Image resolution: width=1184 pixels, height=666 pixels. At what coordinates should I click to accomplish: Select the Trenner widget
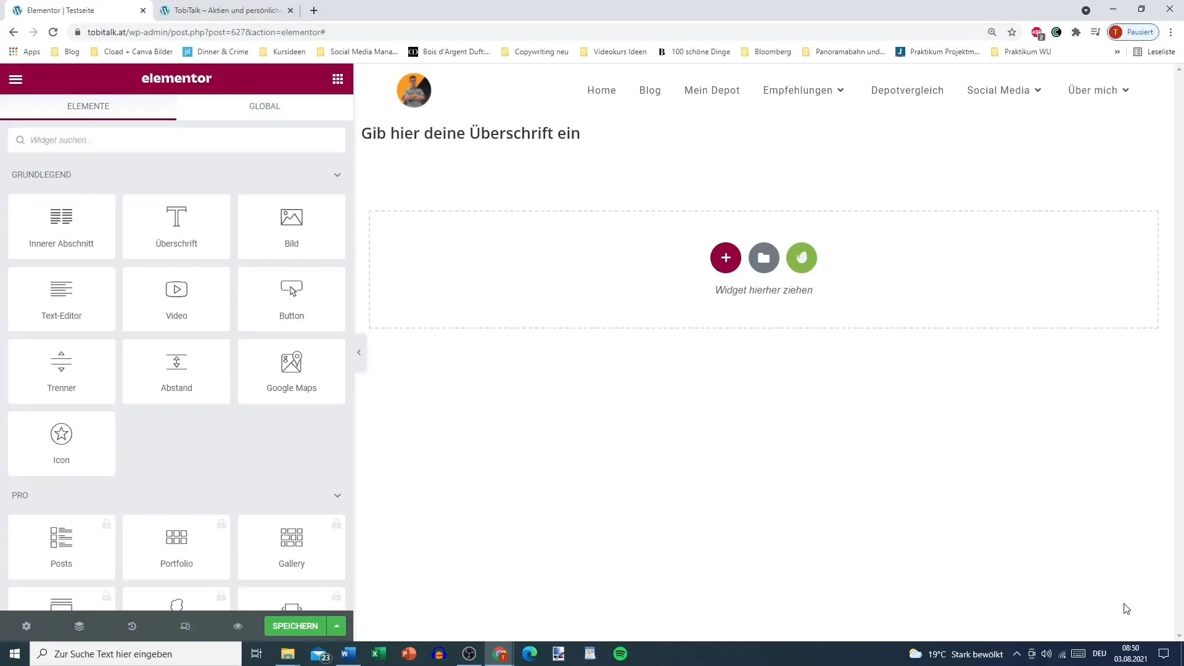pyautogui.click(x=62, y=371)
